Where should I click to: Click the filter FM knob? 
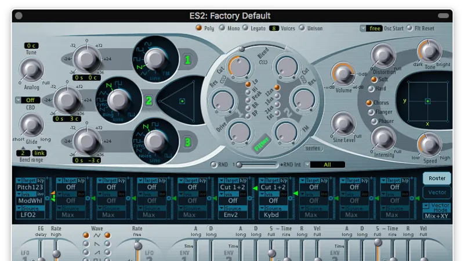point(287,133)
